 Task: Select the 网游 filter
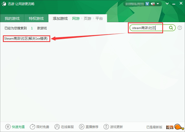76,18
